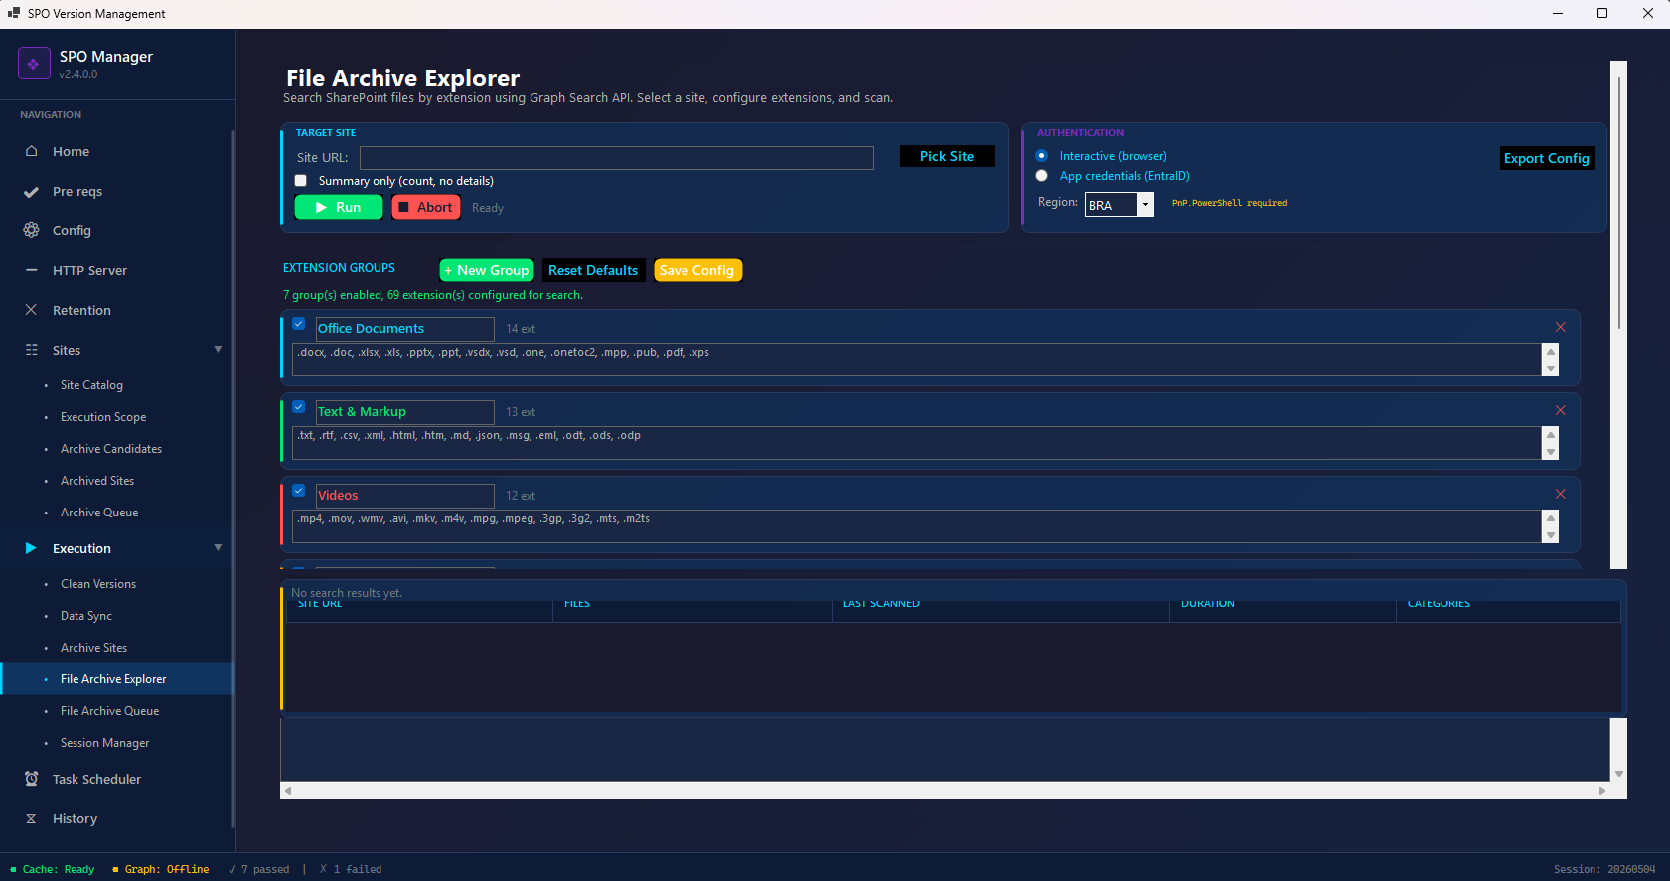Select File Archive Explorer nav item
Viewport: 1670px width, 881px height.
tap(116, 679)
